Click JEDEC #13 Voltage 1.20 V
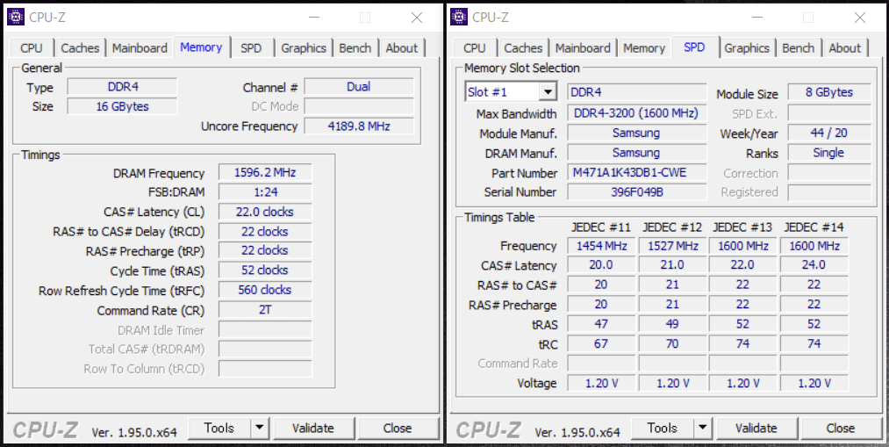Viewport: 889px width, 447px height. pos(743,384)
